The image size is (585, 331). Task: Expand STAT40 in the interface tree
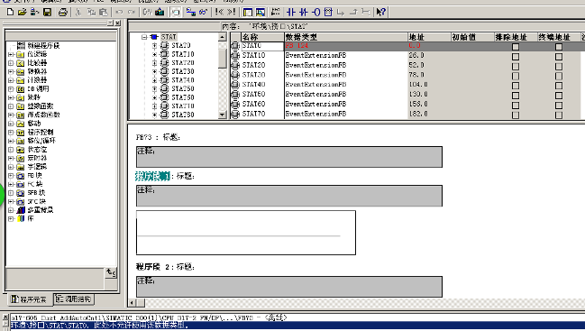[x=154, y=80]
